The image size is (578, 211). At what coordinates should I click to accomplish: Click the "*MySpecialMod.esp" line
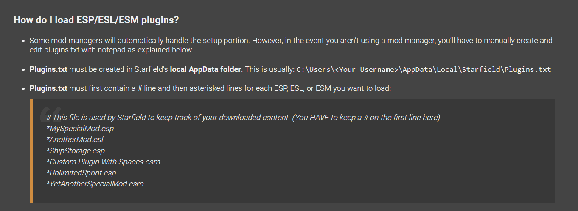click(80, 128)
